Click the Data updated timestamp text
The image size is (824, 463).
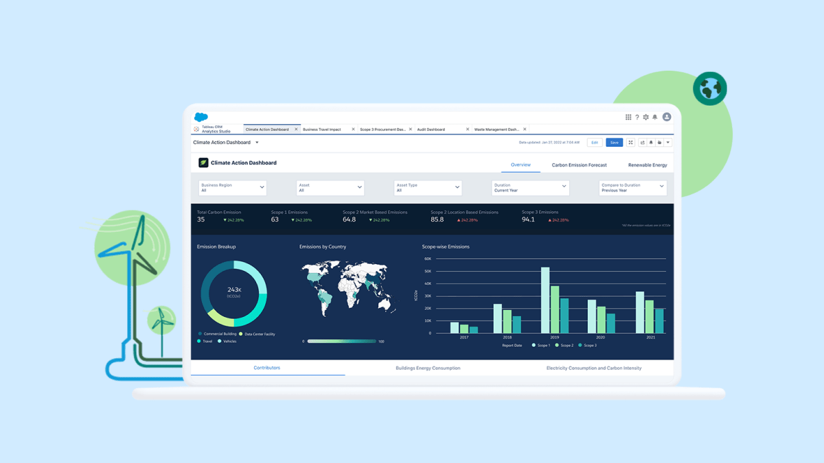point(549,143)
